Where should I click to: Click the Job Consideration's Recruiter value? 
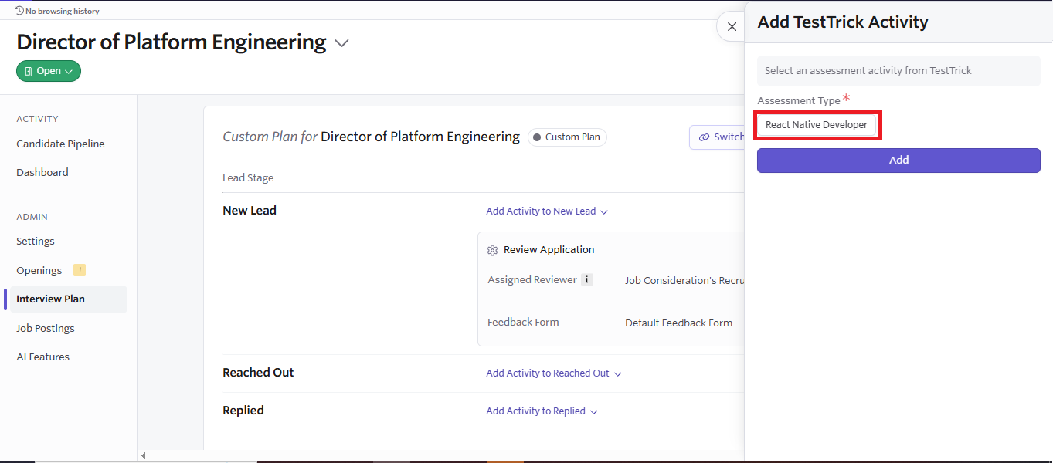pyautogui.click(x=684, y=280)
